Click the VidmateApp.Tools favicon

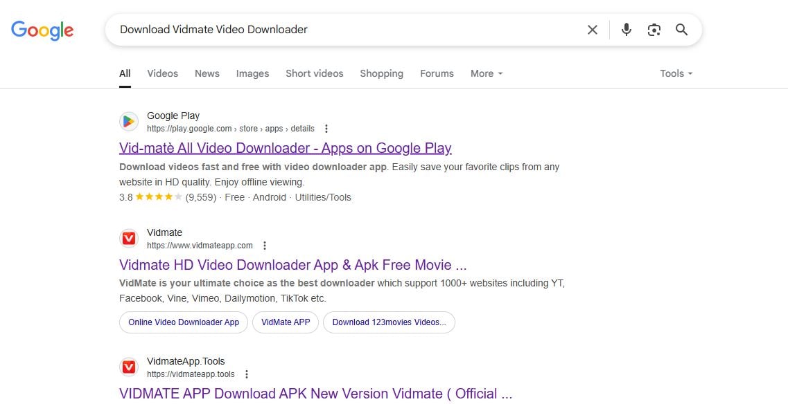click(x=129, y=367)
